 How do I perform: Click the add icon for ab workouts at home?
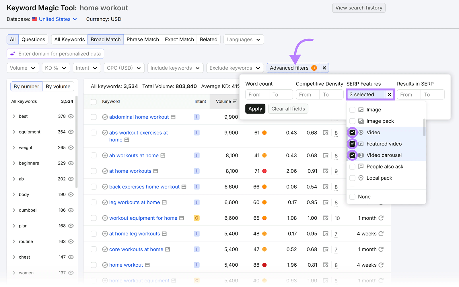(x=105, y=155)
